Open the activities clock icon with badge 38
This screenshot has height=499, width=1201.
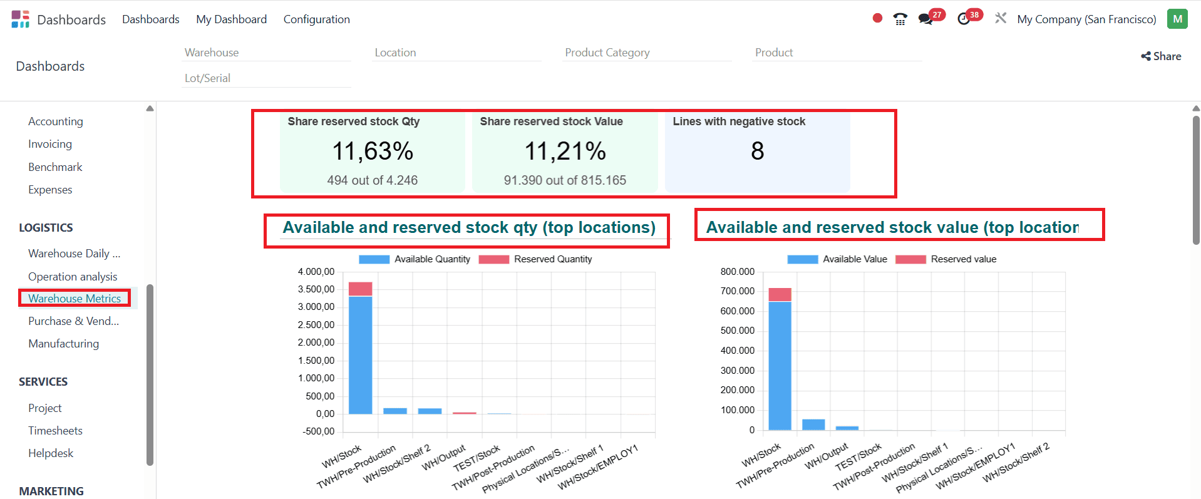click(x=964, y=19)
